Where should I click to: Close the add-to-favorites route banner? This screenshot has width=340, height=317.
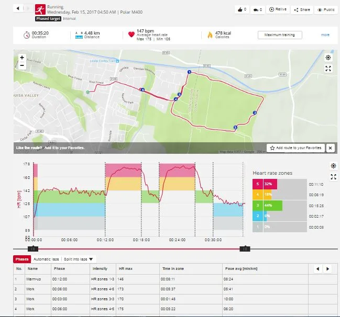point(331,148)
